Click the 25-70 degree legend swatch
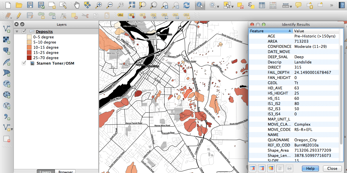 coord(29,58)
